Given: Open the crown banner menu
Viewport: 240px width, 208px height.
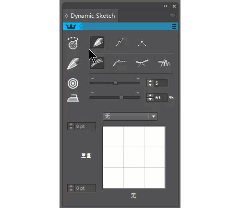Looking at the screenshot, I should click(174, 26).
